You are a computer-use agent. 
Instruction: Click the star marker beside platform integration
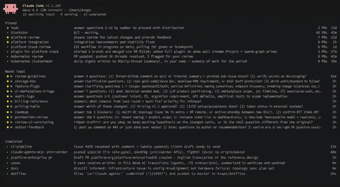point(8,42)
